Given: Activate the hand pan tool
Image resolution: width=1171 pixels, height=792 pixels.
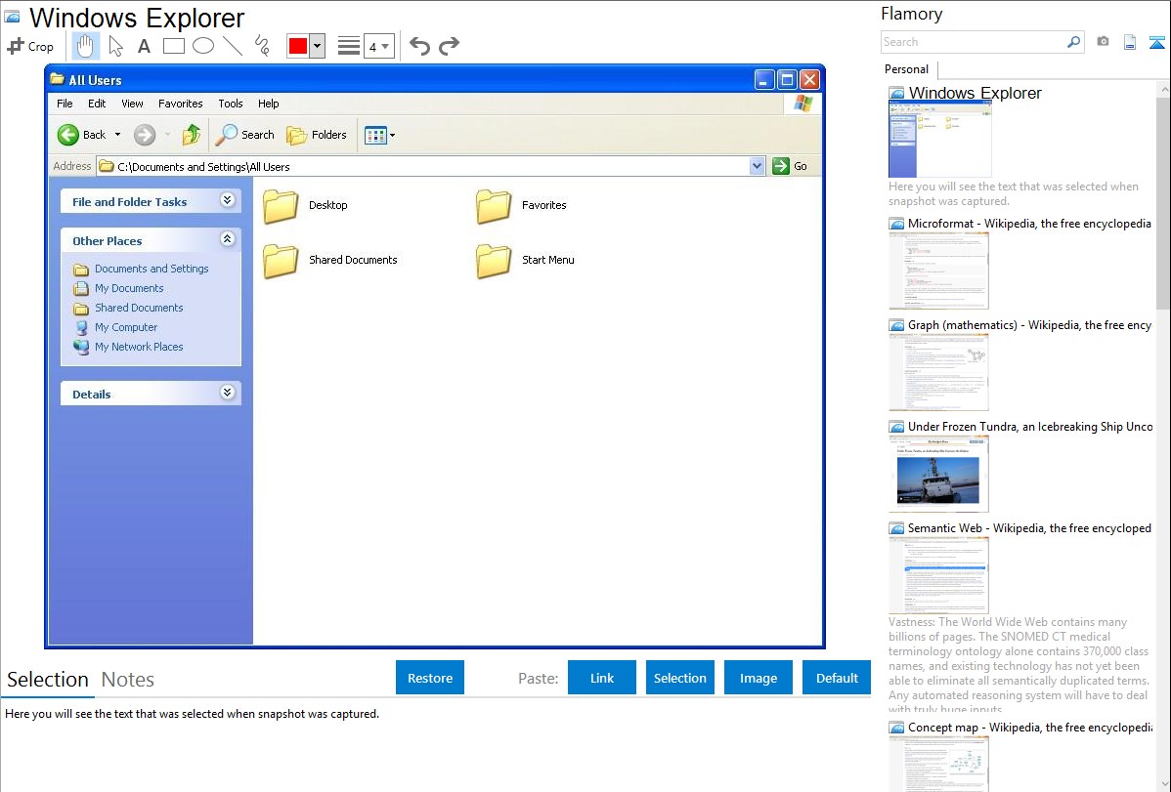Looking at the screenshot, I should (x=85, y=46).
